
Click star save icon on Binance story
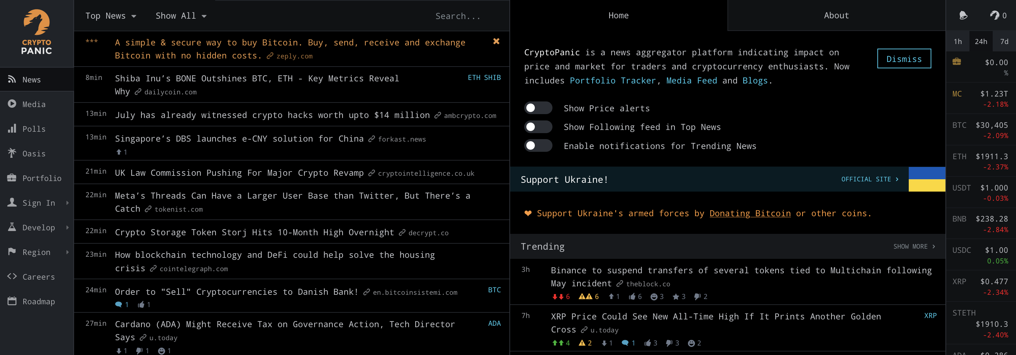point(679,297)
